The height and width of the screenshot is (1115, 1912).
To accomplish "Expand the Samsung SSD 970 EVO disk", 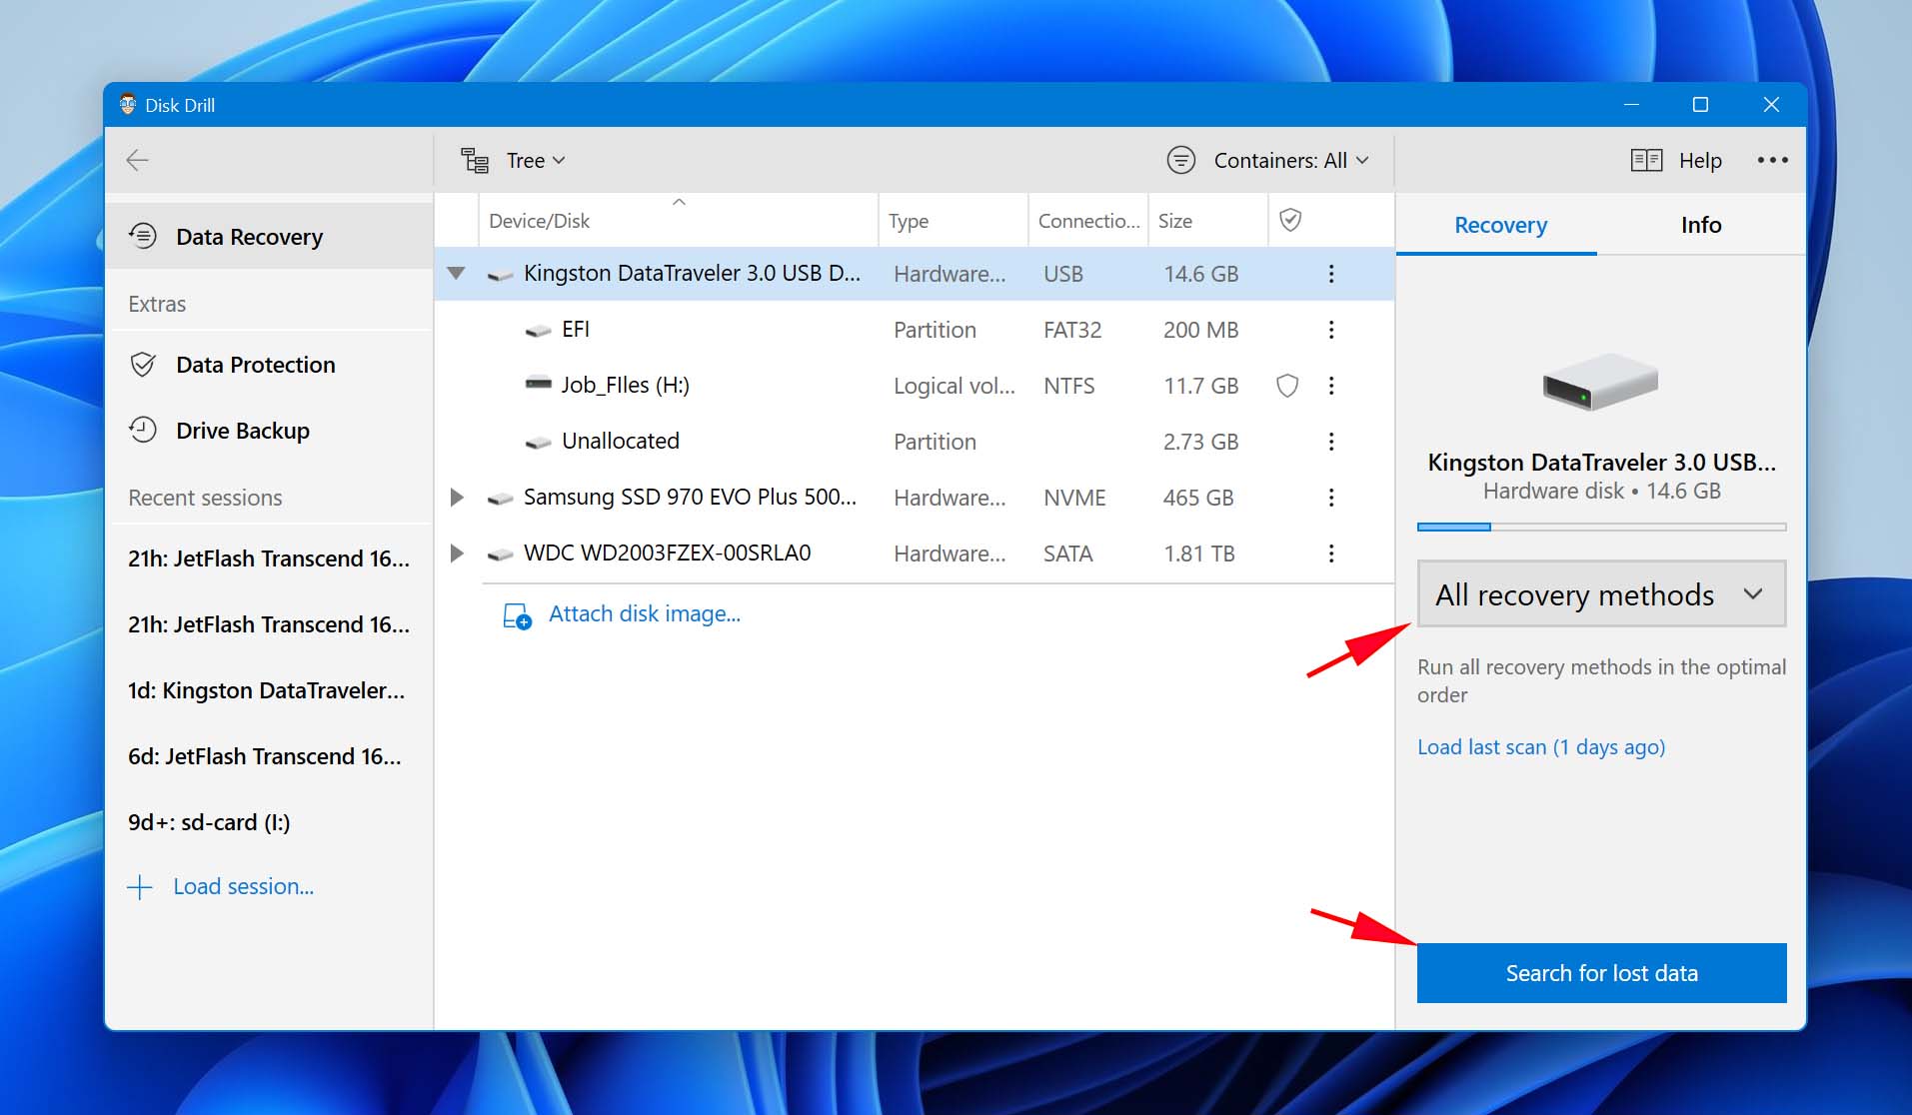I will pyautogui.click(x=457, y=497).
